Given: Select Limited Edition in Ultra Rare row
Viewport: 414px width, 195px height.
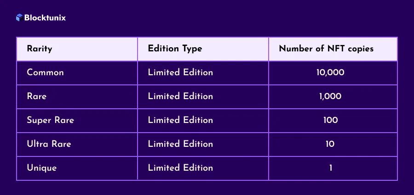Looking at the screenshot, I should click(180, 144).
